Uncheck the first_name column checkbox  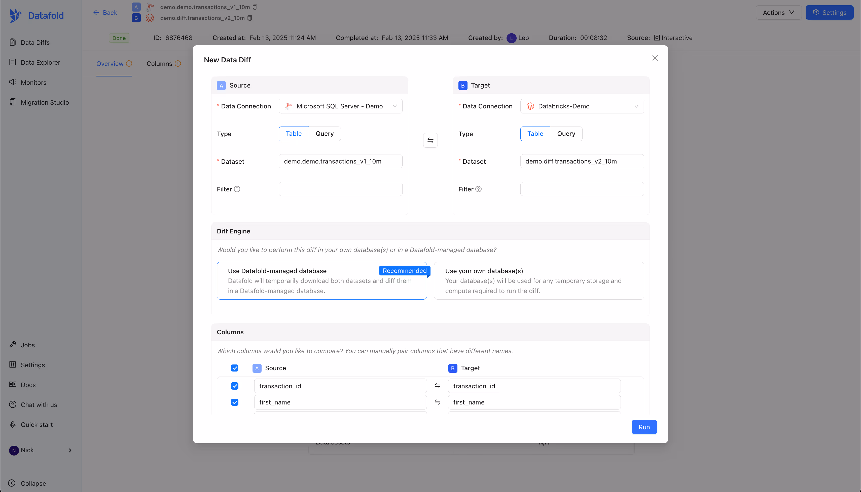point(235,402)
